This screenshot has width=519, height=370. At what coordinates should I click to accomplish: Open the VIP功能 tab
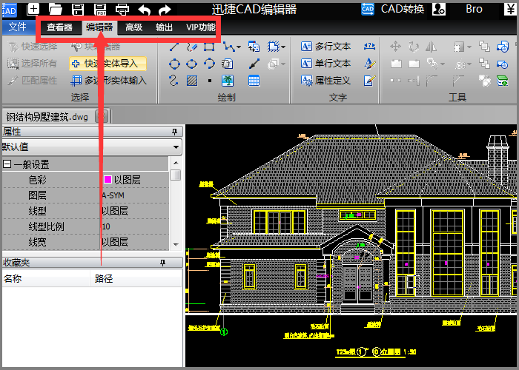201,27
